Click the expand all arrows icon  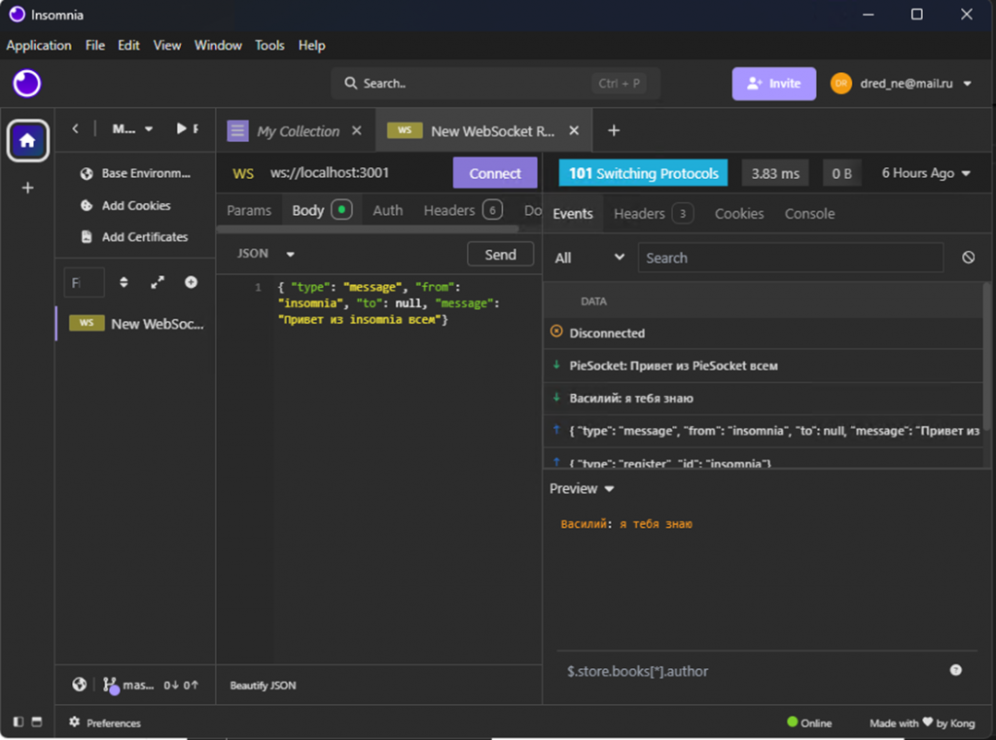(158, 282)
